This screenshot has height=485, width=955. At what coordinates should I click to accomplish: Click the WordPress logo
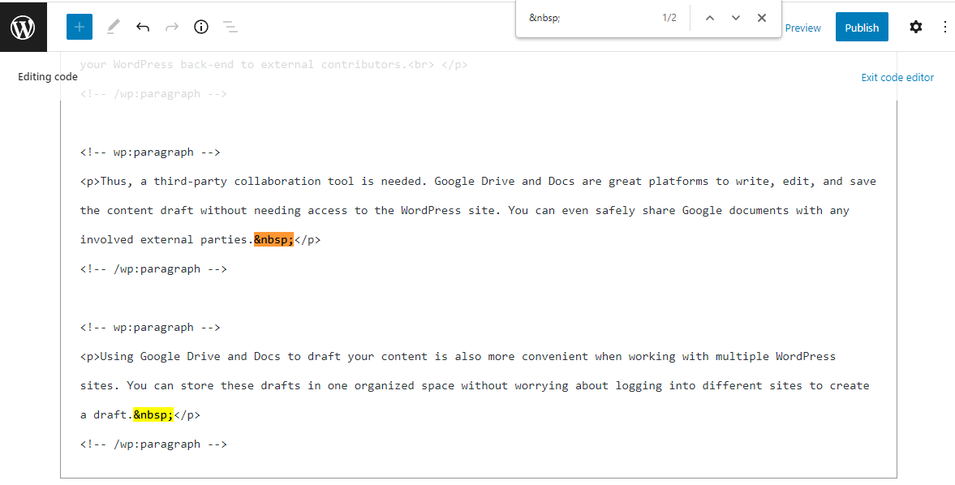pos(23,26)
